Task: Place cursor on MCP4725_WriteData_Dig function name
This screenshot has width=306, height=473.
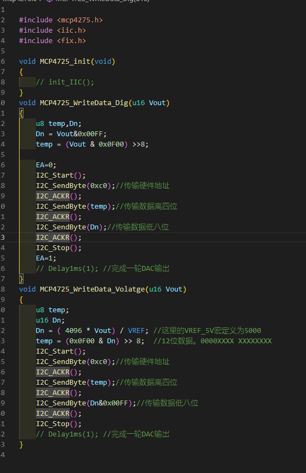Action: tap(84, 103)
